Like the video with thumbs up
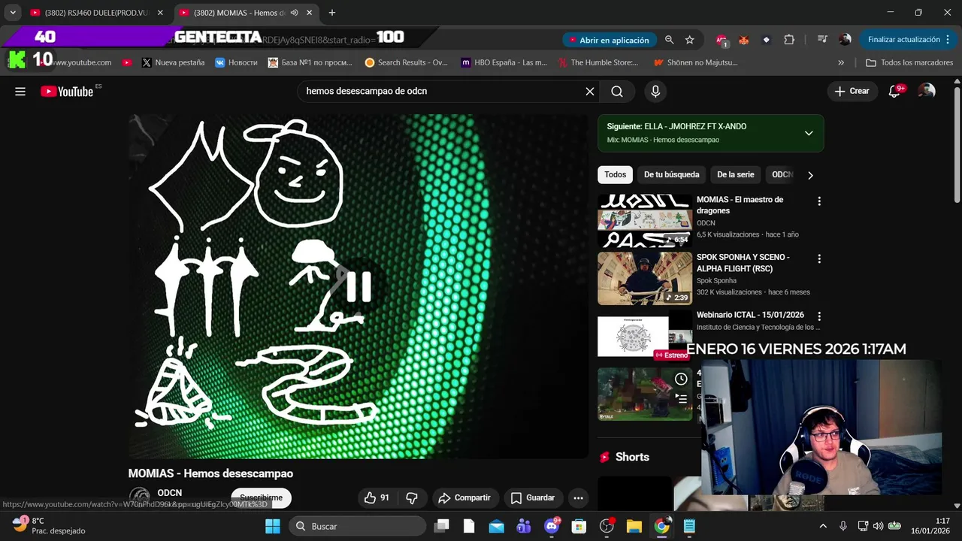Screen dimensions: 962x541 377,497
